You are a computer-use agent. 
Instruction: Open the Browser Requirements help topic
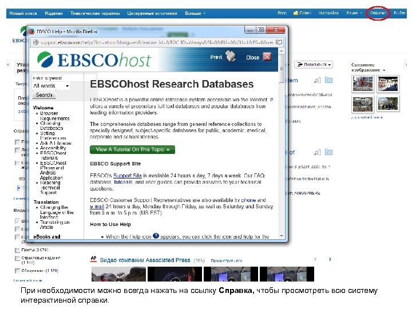tap(55, 116)
